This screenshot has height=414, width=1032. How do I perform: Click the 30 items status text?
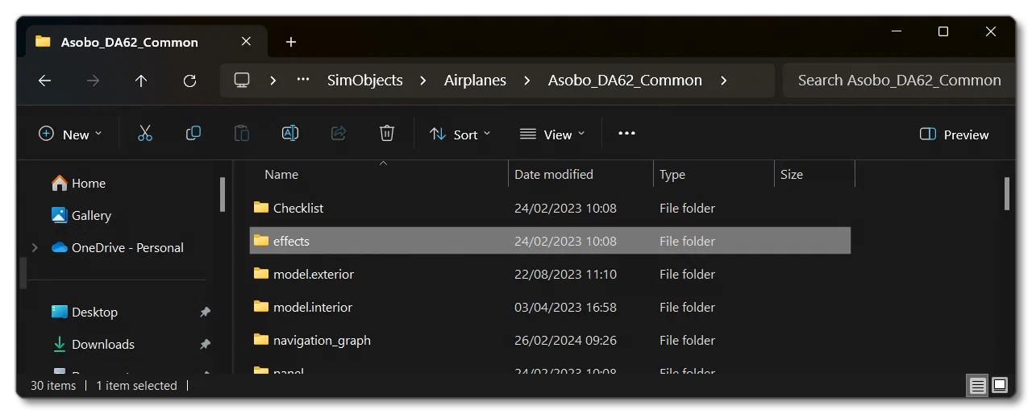(53, 386)
